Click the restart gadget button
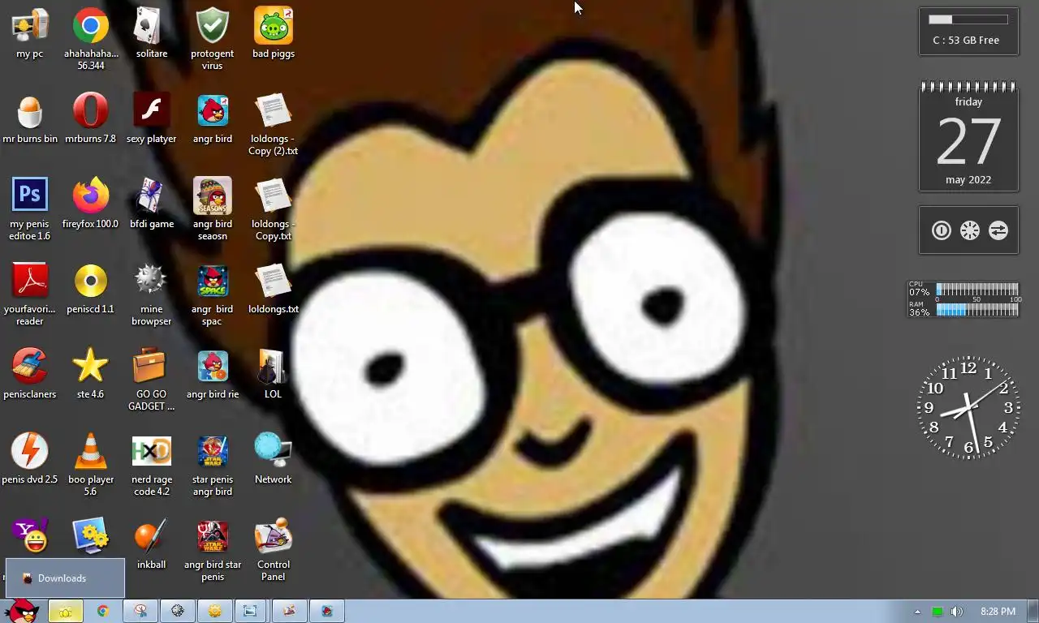1039x623 pixels. pos(970,230)
